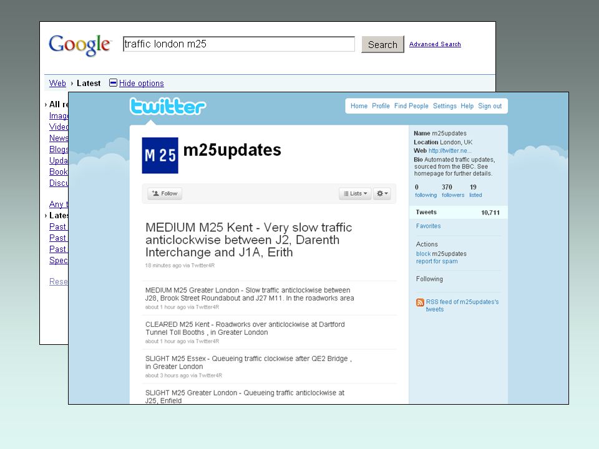The width and height of the screenshot is (599, 449).
Task: Click the SLIGHT M25 Essex QE2 Bridge tweet
Action: [x=248, y=362]
